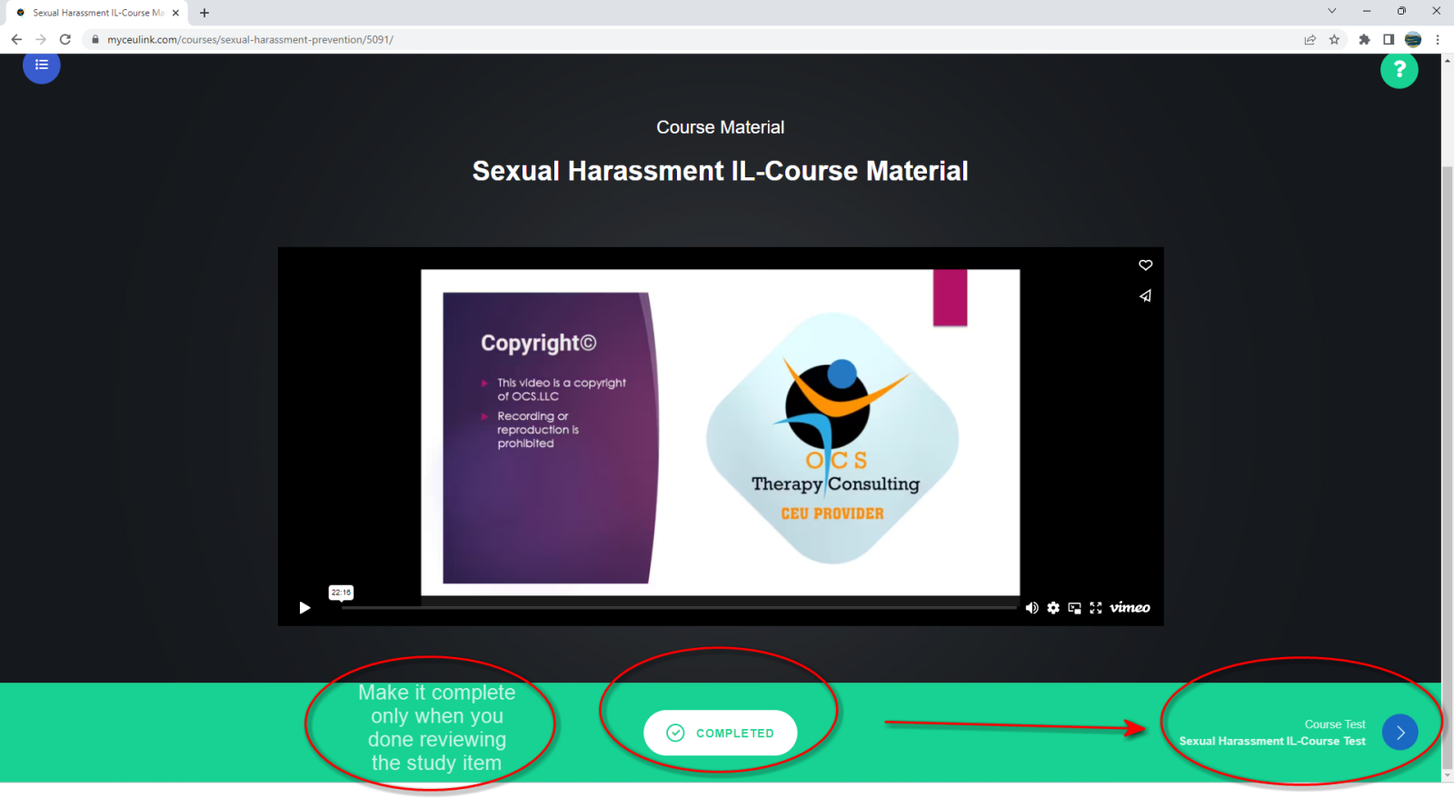The image size is (1454, 798).
Task: Open the course contents list menu
Action: pyautogui.click(x=42, y=65)
